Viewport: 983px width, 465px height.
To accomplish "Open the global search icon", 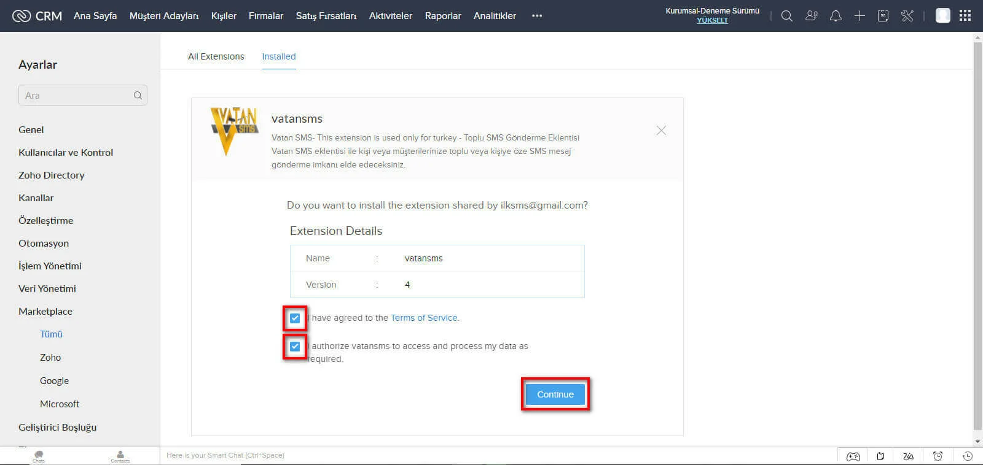I will coord(786,16).
